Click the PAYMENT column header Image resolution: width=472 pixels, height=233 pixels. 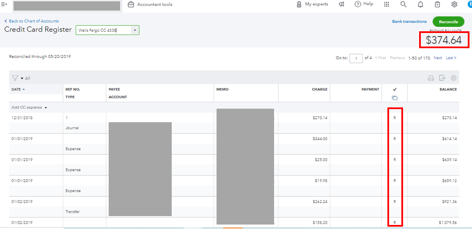370,89
